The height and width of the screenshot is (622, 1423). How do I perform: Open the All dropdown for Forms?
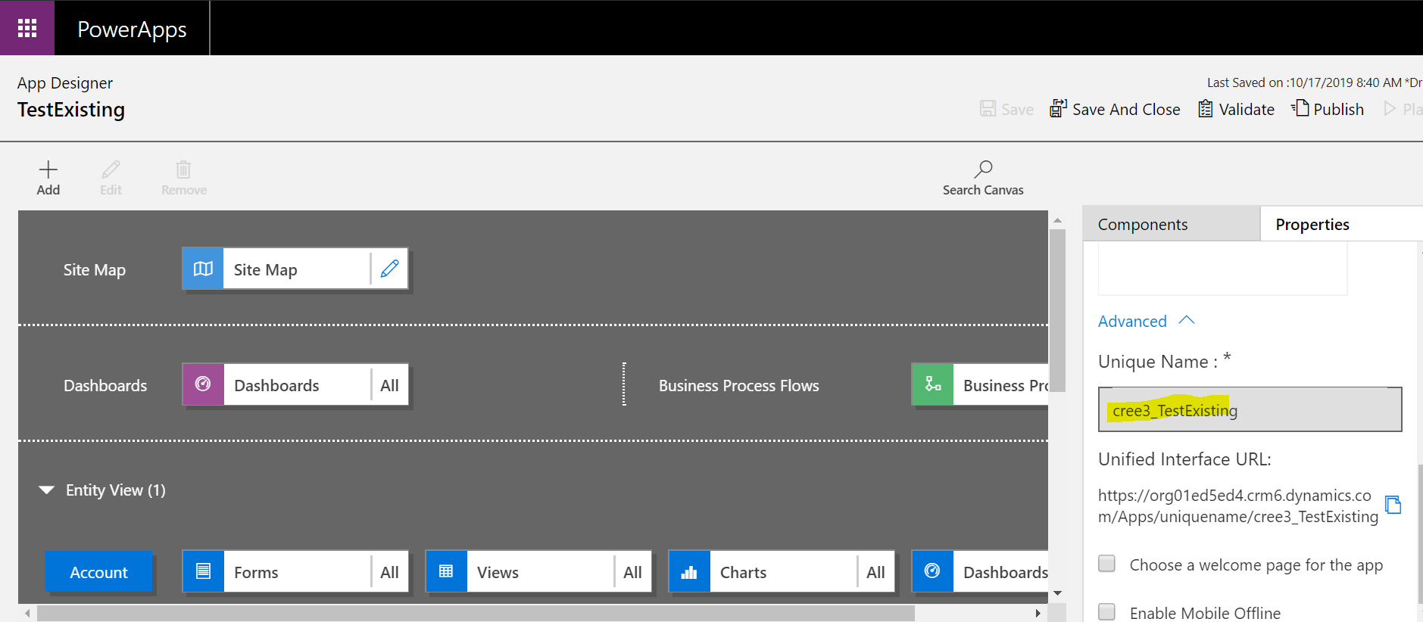[389, 572]
